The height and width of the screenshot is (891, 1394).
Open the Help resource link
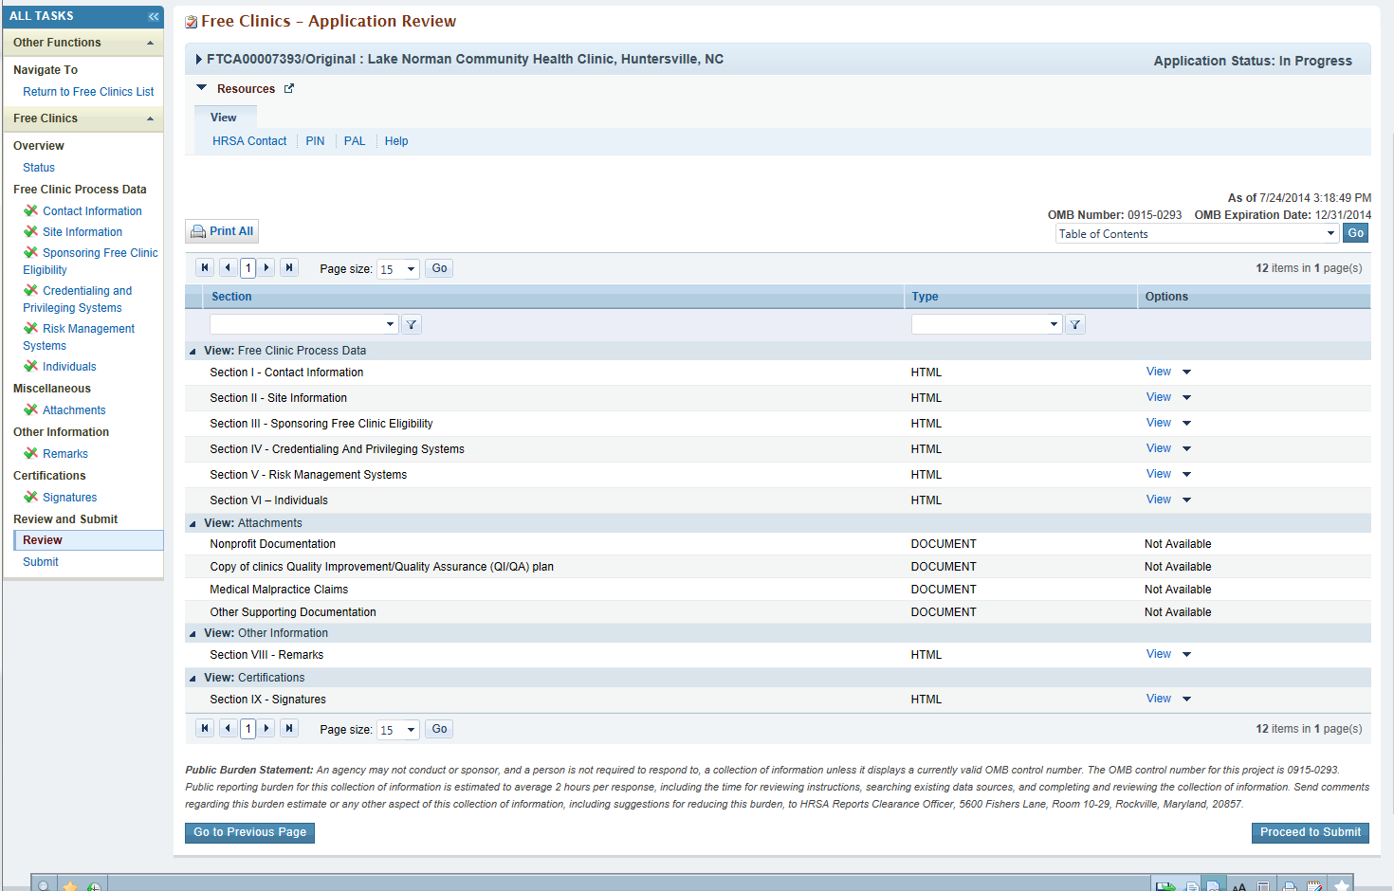396,141
